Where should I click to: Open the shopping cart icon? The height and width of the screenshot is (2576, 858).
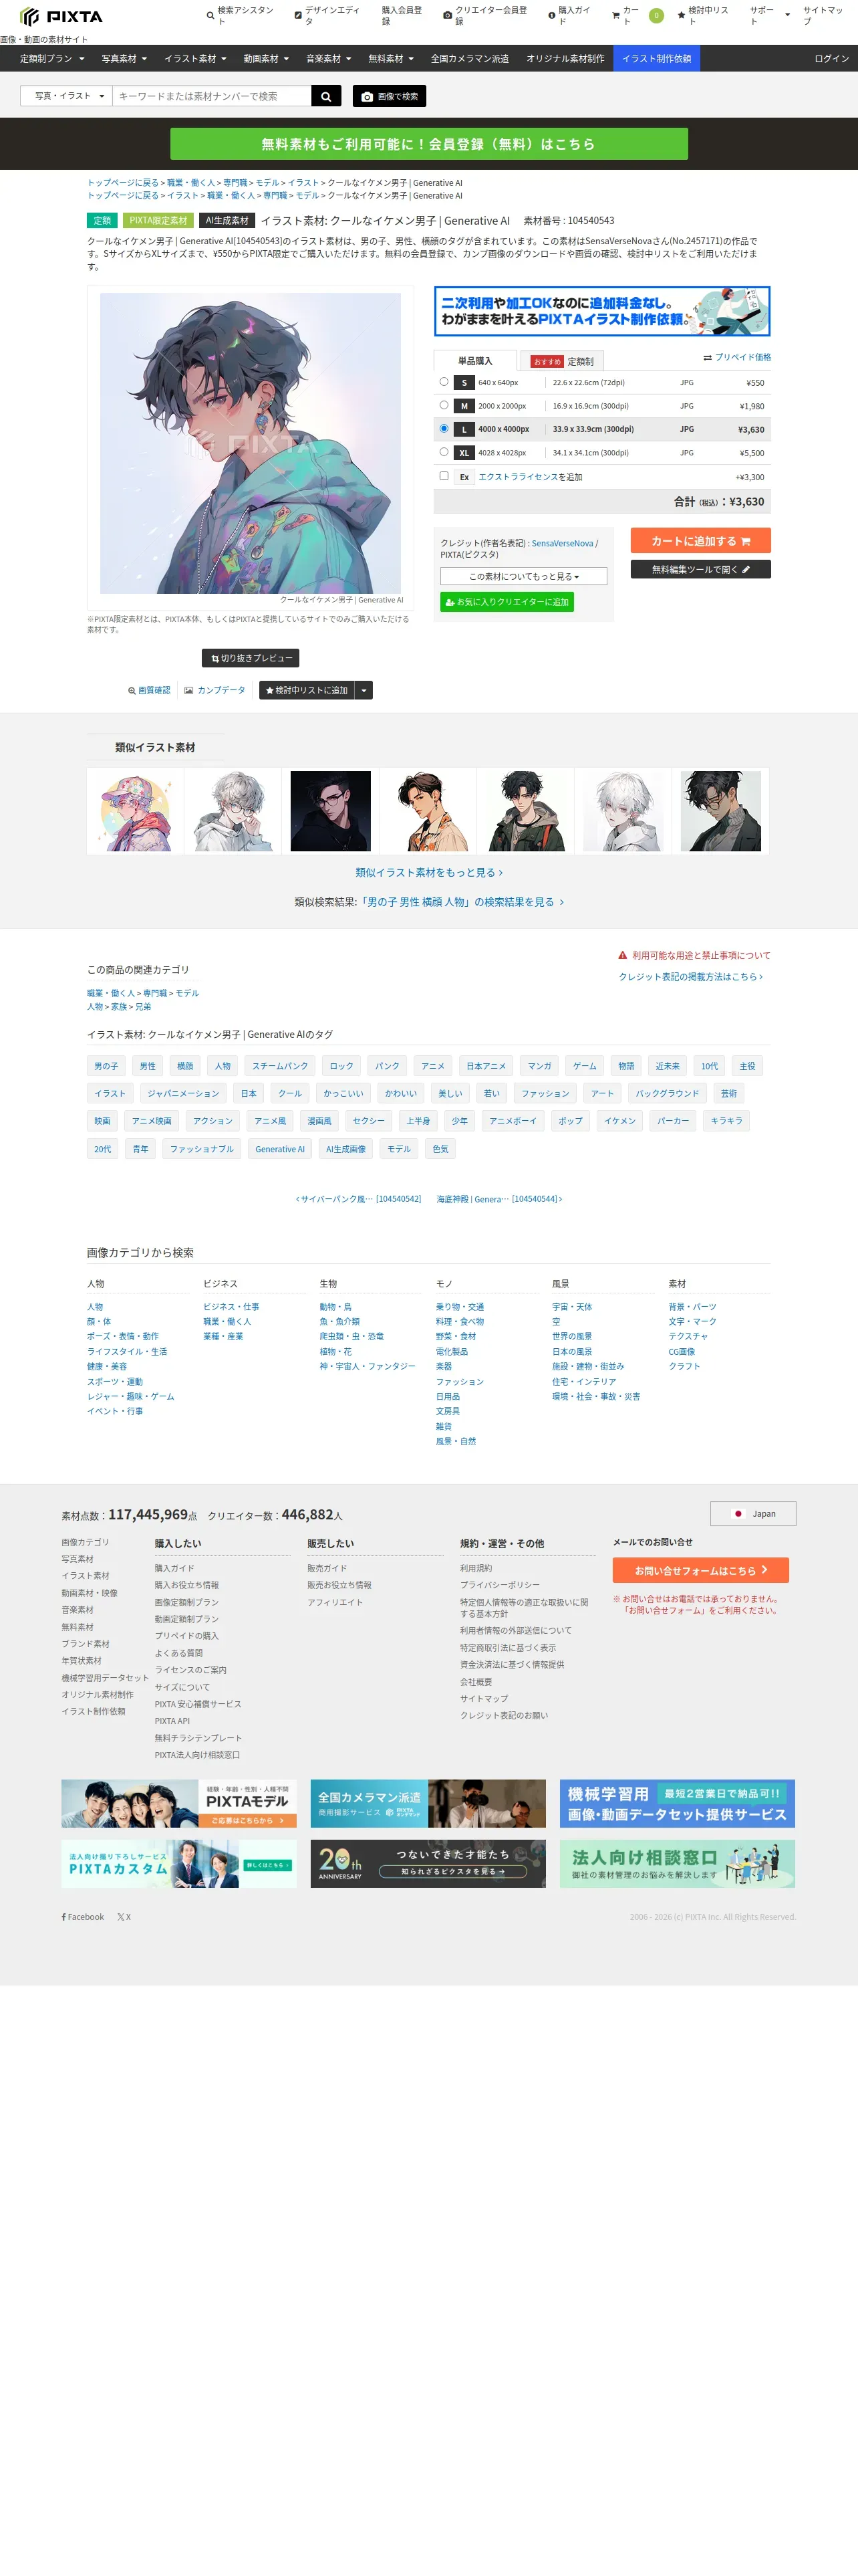(616, 15)
